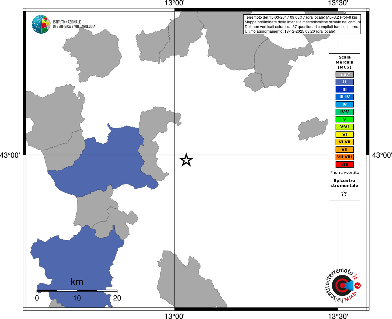Select the orange VII intensity swatch
This screenshot has height=319, width=392.
point(344,150)
